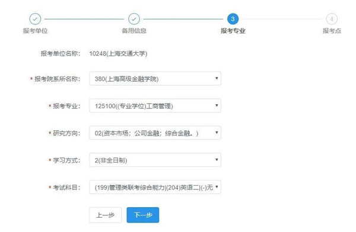Go to the 备用信息 step label
Image resolution: width=356 pixels, height=232 pixels.
[134, 31]
